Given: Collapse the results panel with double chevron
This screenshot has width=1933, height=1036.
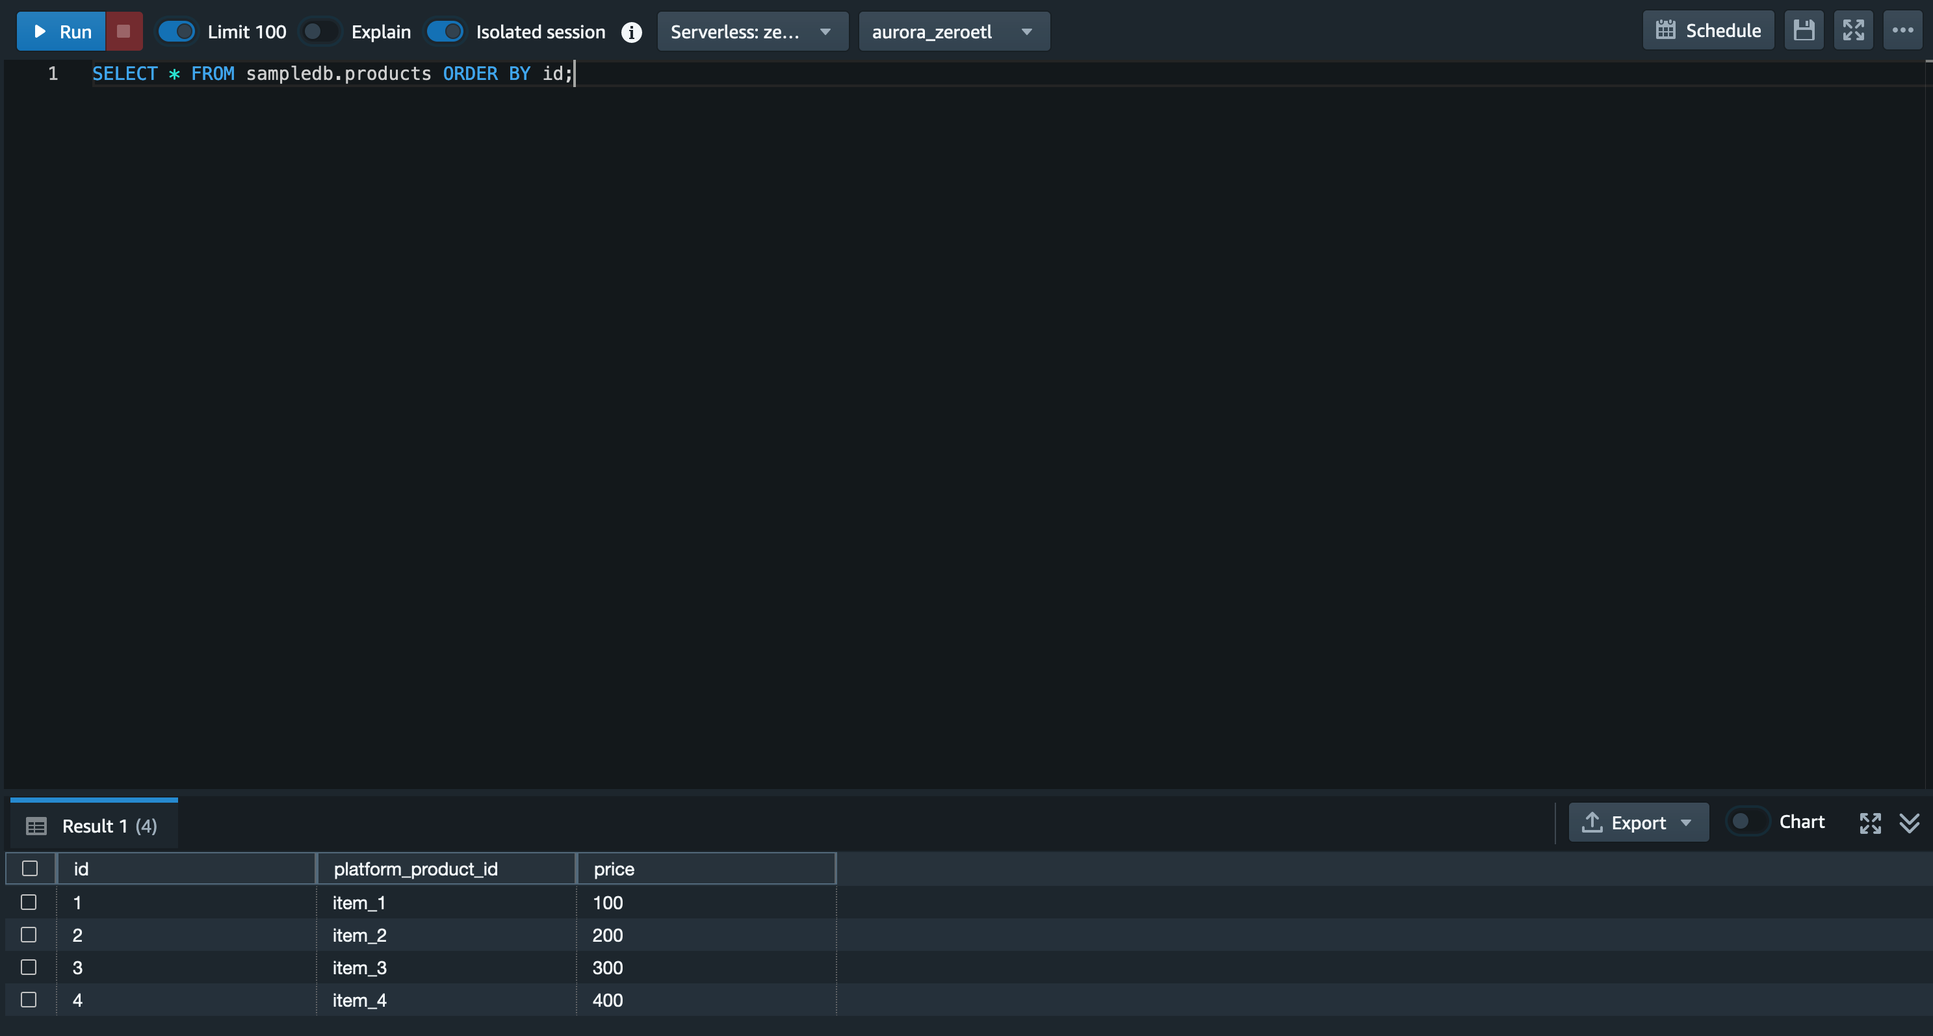Looking at the screenshot, I should pyautogui.click(x=1910, y=823).
